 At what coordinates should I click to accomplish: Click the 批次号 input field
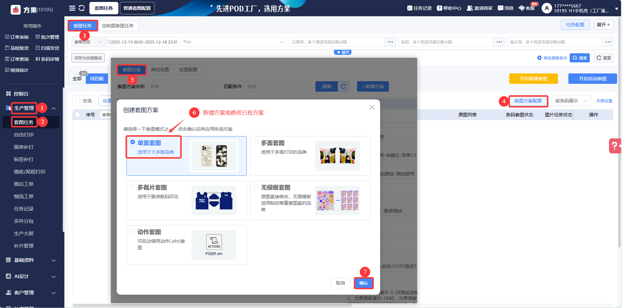[x=555, y=42]
